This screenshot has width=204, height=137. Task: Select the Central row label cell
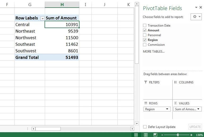[x=30, y=24]
